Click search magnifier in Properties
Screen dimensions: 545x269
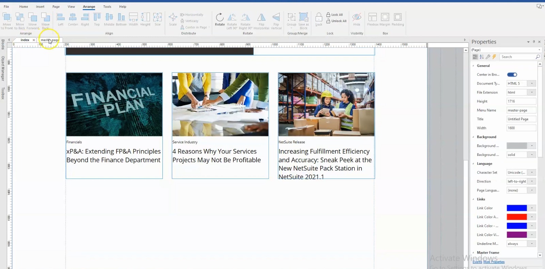538,57
